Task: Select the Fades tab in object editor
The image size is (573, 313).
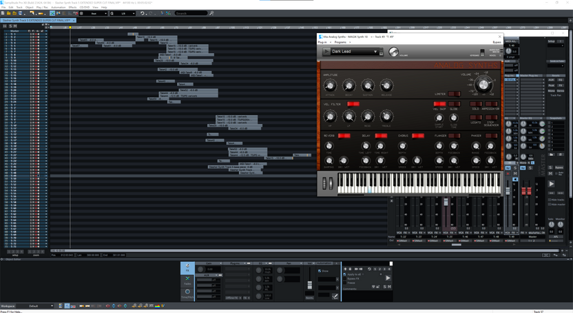Action: [x=187, y=281]
